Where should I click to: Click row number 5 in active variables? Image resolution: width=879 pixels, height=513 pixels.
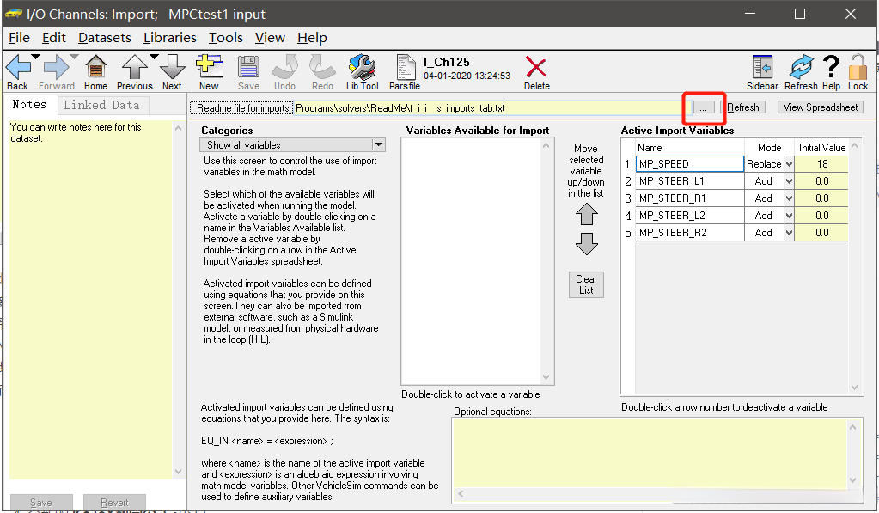(x=628, y=233)
